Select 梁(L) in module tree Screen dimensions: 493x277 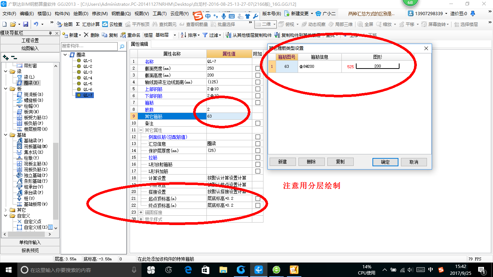26,77
